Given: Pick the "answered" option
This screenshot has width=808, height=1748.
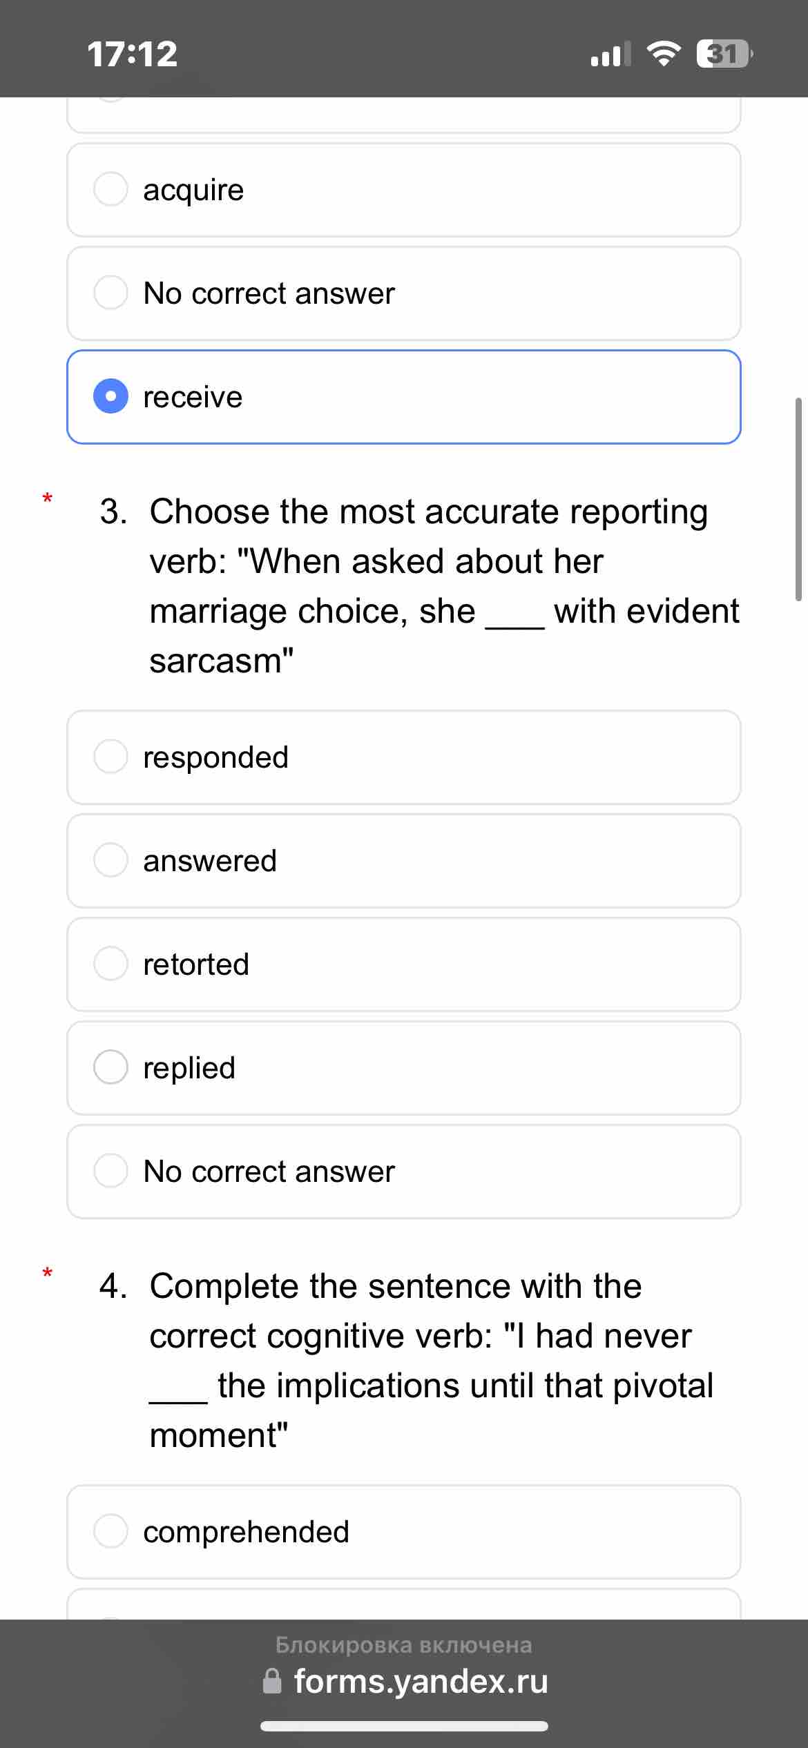Looking at the screenshot, I should click(x=110, y=860).
